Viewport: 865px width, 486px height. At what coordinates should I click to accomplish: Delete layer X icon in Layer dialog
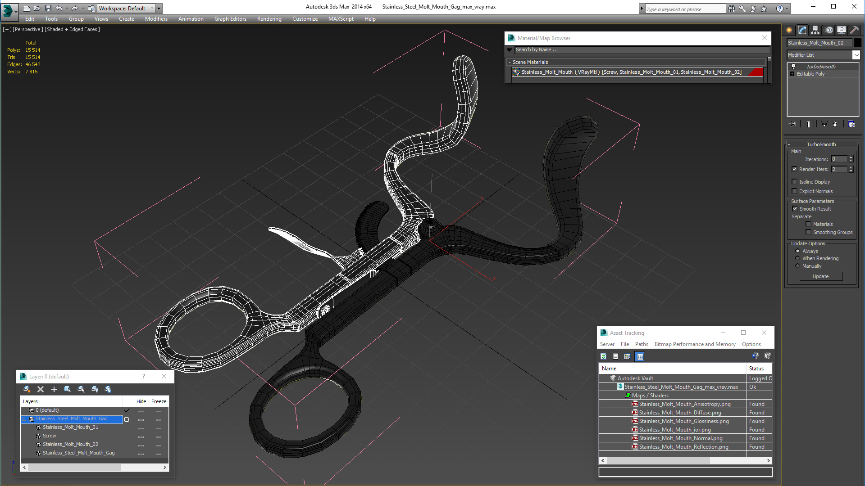(41, 389)
